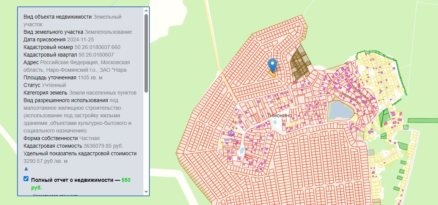Click the Землепользование parcel type value
The width and height of the screenshot is (438, 205).
108,32
